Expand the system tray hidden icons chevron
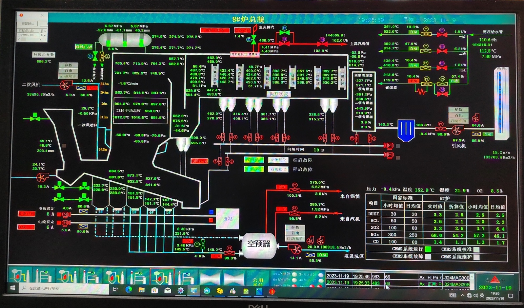The image size is (524, 308). [x=462, y=295]
